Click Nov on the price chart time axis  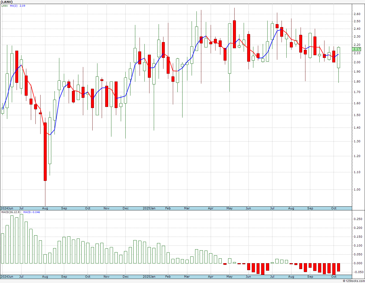coord(107,208)
